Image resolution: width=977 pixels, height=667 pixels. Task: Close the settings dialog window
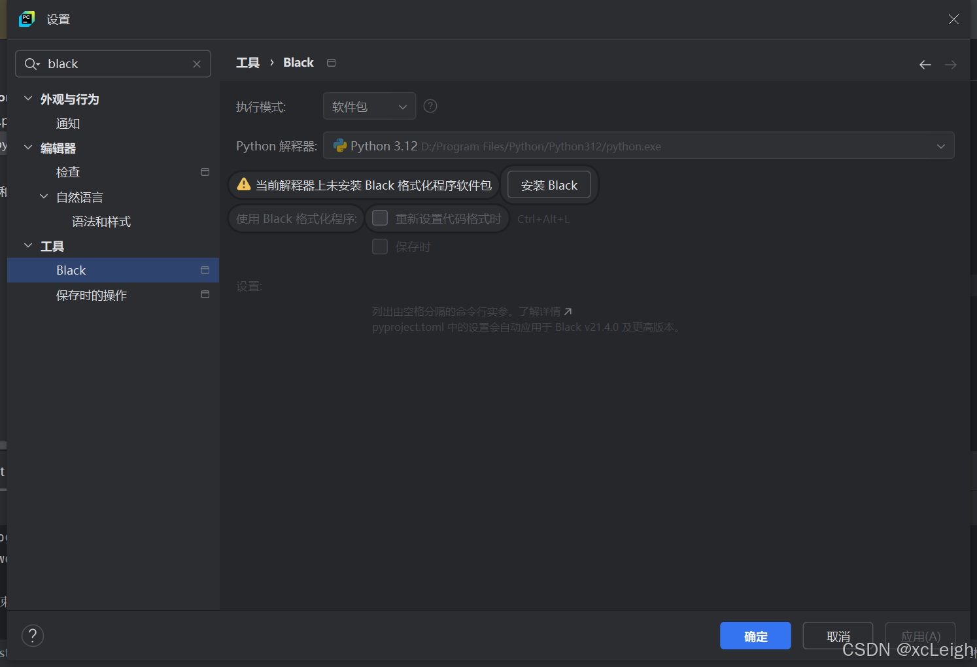[953, 19]
